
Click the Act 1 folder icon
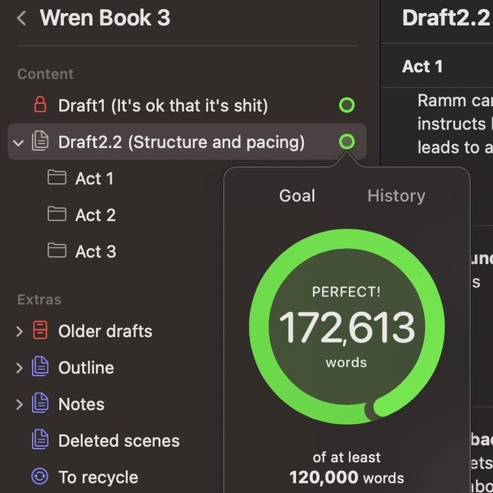pyautogui.click(x=57, y=177)
